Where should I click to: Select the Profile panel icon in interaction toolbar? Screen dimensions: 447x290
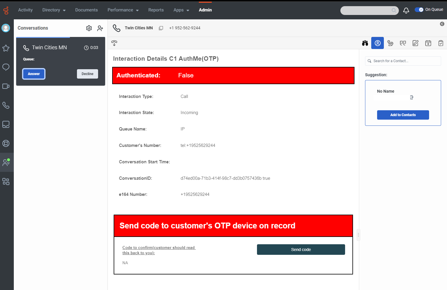click(x=377, y=43)
